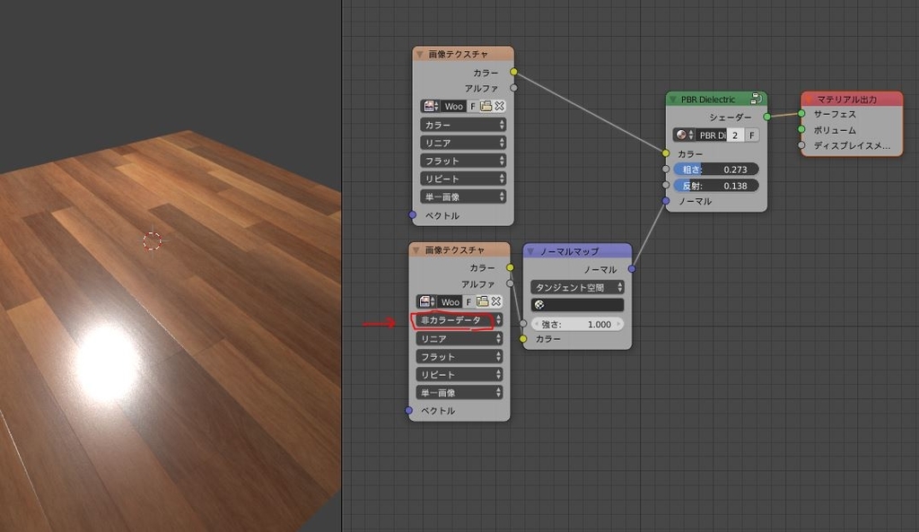The image size is (919, 532).
Task: Click blue ベクトル input socket of upper Image Texture
Action: 413,215
